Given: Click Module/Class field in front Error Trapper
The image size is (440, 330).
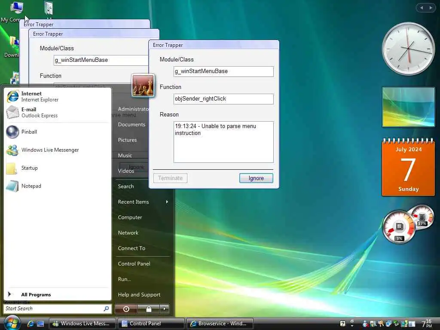Looking at the screenshot, I should pyautogui.click(x=223, y=71).
